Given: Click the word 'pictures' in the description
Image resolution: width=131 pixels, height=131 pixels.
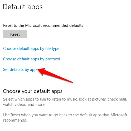Looking at the screenshot, I should [99, 99].
